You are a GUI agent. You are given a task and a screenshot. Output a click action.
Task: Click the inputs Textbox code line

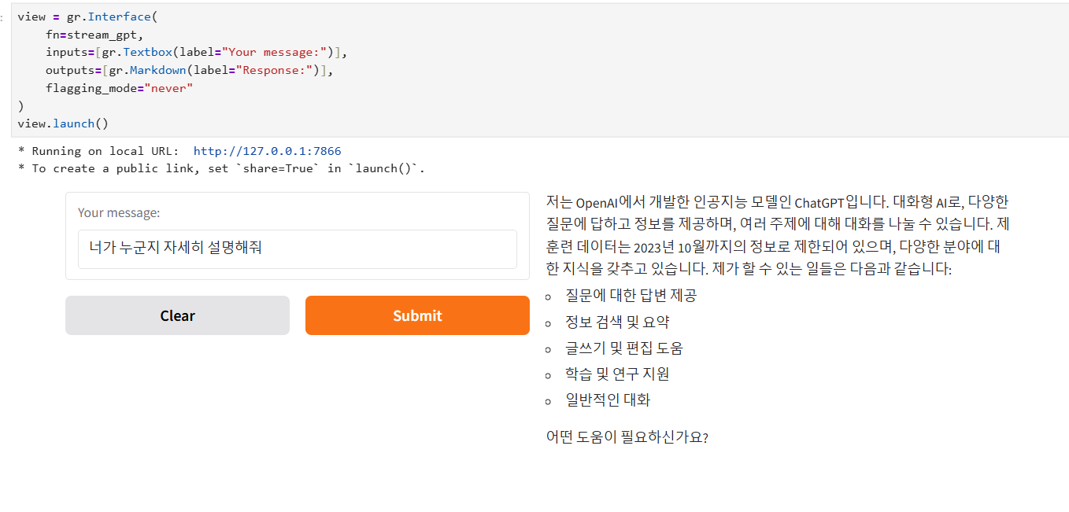[196, 53]
